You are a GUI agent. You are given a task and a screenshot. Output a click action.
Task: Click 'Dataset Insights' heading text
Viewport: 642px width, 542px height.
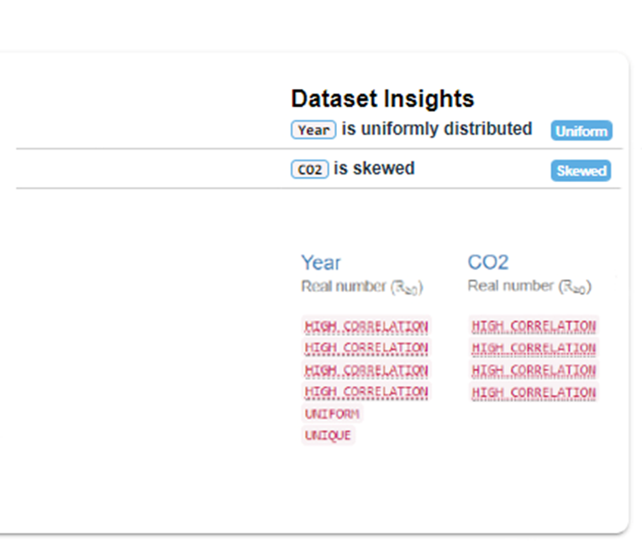point(382,99)
